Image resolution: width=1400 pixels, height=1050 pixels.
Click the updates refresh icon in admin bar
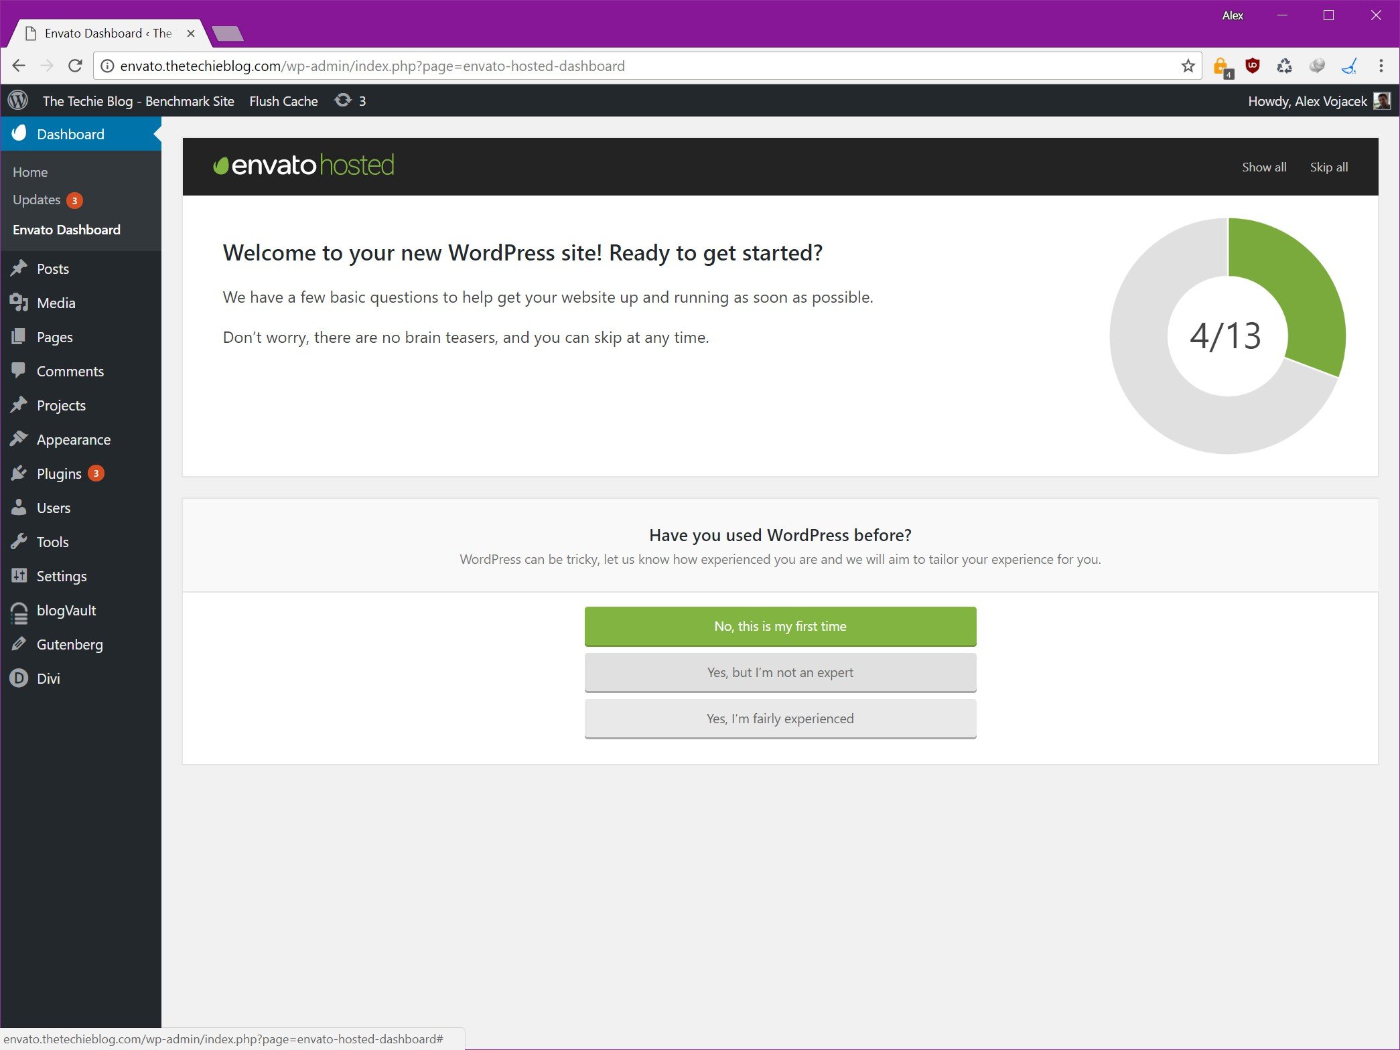pyautogui.click(x=343, y=100)
